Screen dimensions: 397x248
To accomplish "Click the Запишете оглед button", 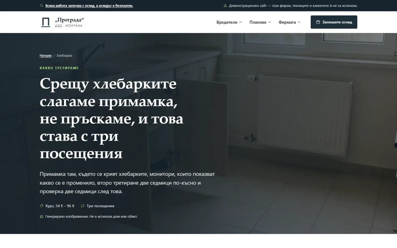I will point(334,22).
